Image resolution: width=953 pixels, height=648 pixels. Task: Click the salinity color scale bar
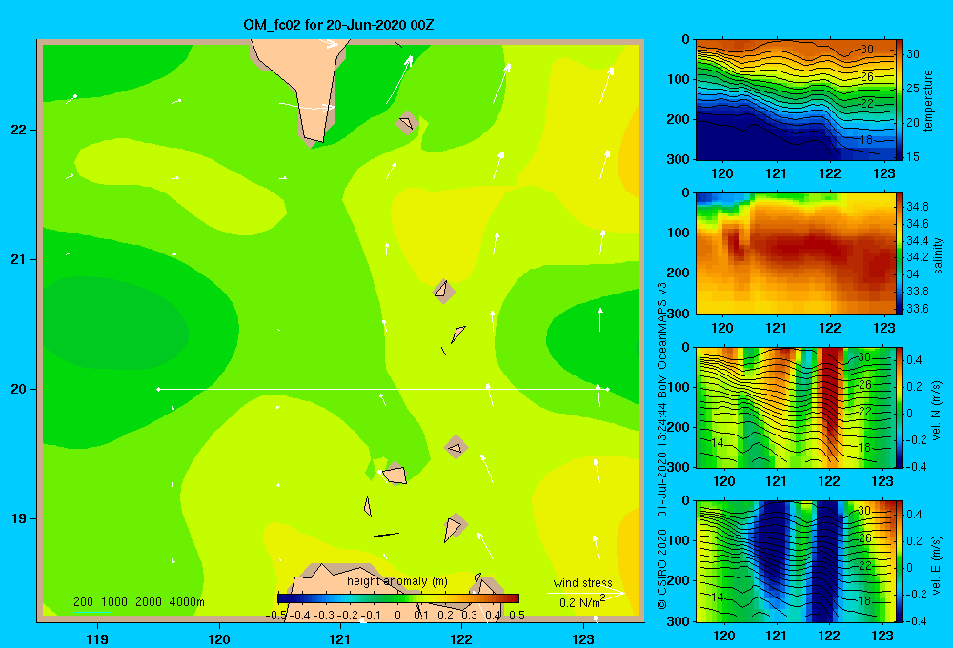[x=900, y=253]
